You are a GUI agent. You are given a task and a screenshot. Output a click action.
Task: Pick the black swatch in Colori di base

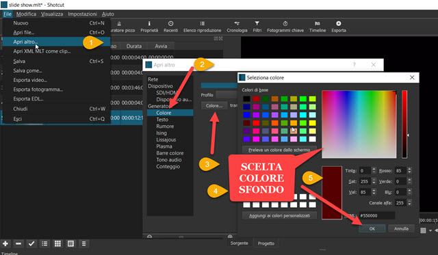tap(246, 98)
